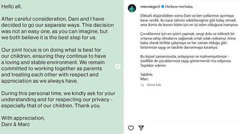Click image paragraph starting "Our joint focus"

point(54,65)
